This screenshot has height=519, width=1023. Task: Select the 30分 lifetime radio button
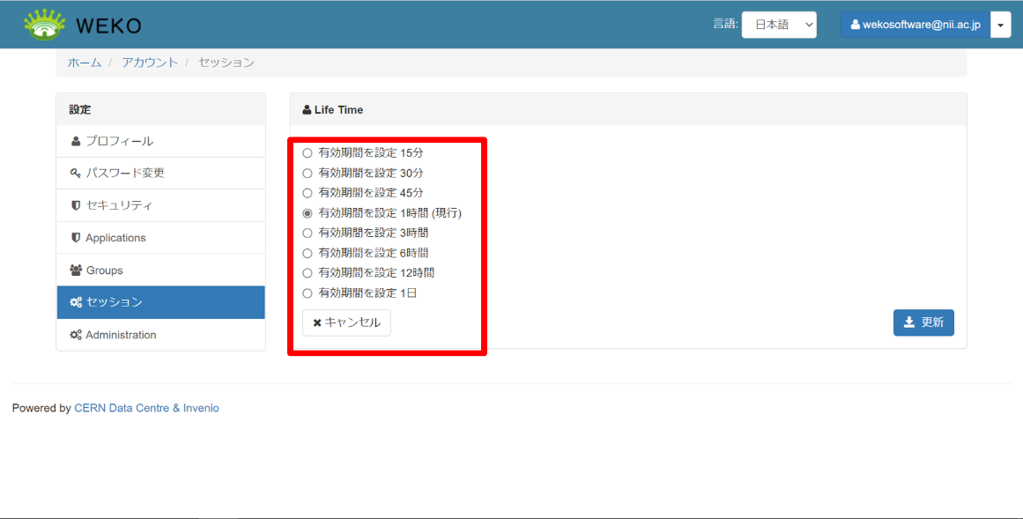click(308, 174)
